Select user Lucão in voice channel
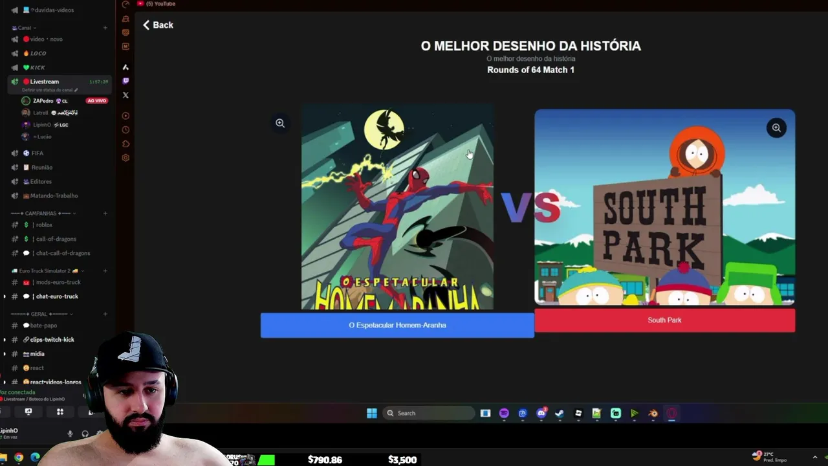This screenshot has height=466, width=828. 38,137
